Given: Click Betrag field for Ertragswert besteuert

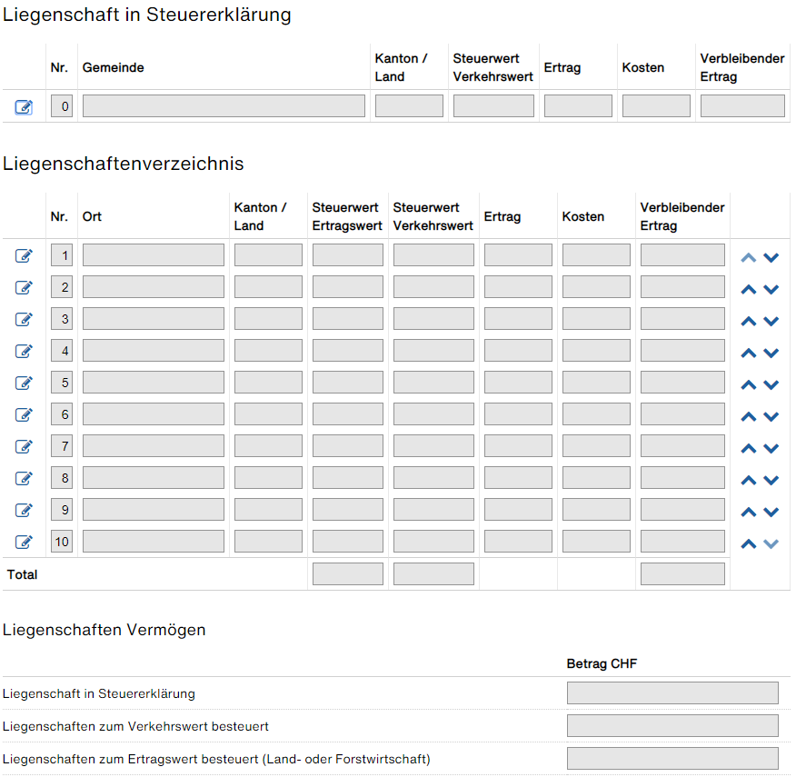Looking at the screenshot, I should pos(672,759).
